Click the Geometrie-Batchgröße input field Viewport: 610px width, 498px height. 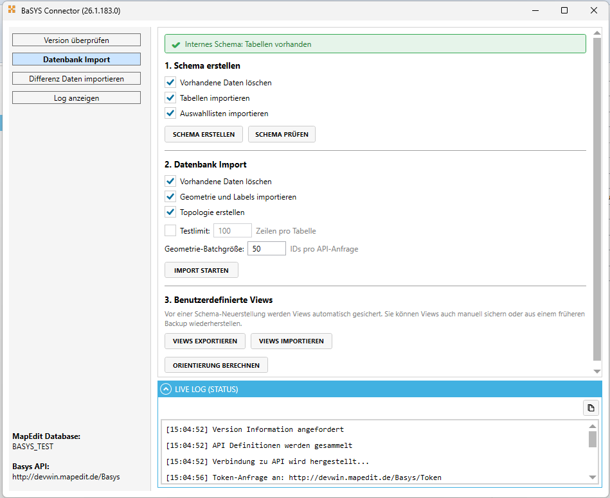[267, 248]
